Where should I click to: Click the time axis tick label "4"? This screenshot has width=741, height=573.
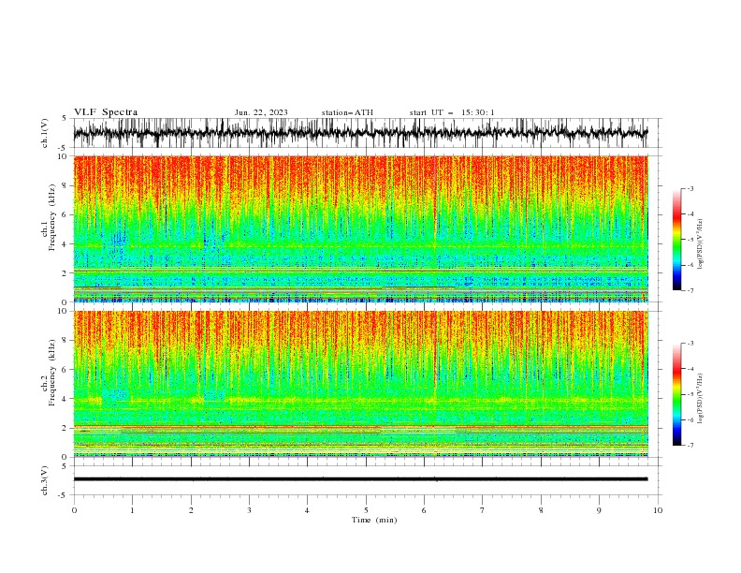click(307, 510)
